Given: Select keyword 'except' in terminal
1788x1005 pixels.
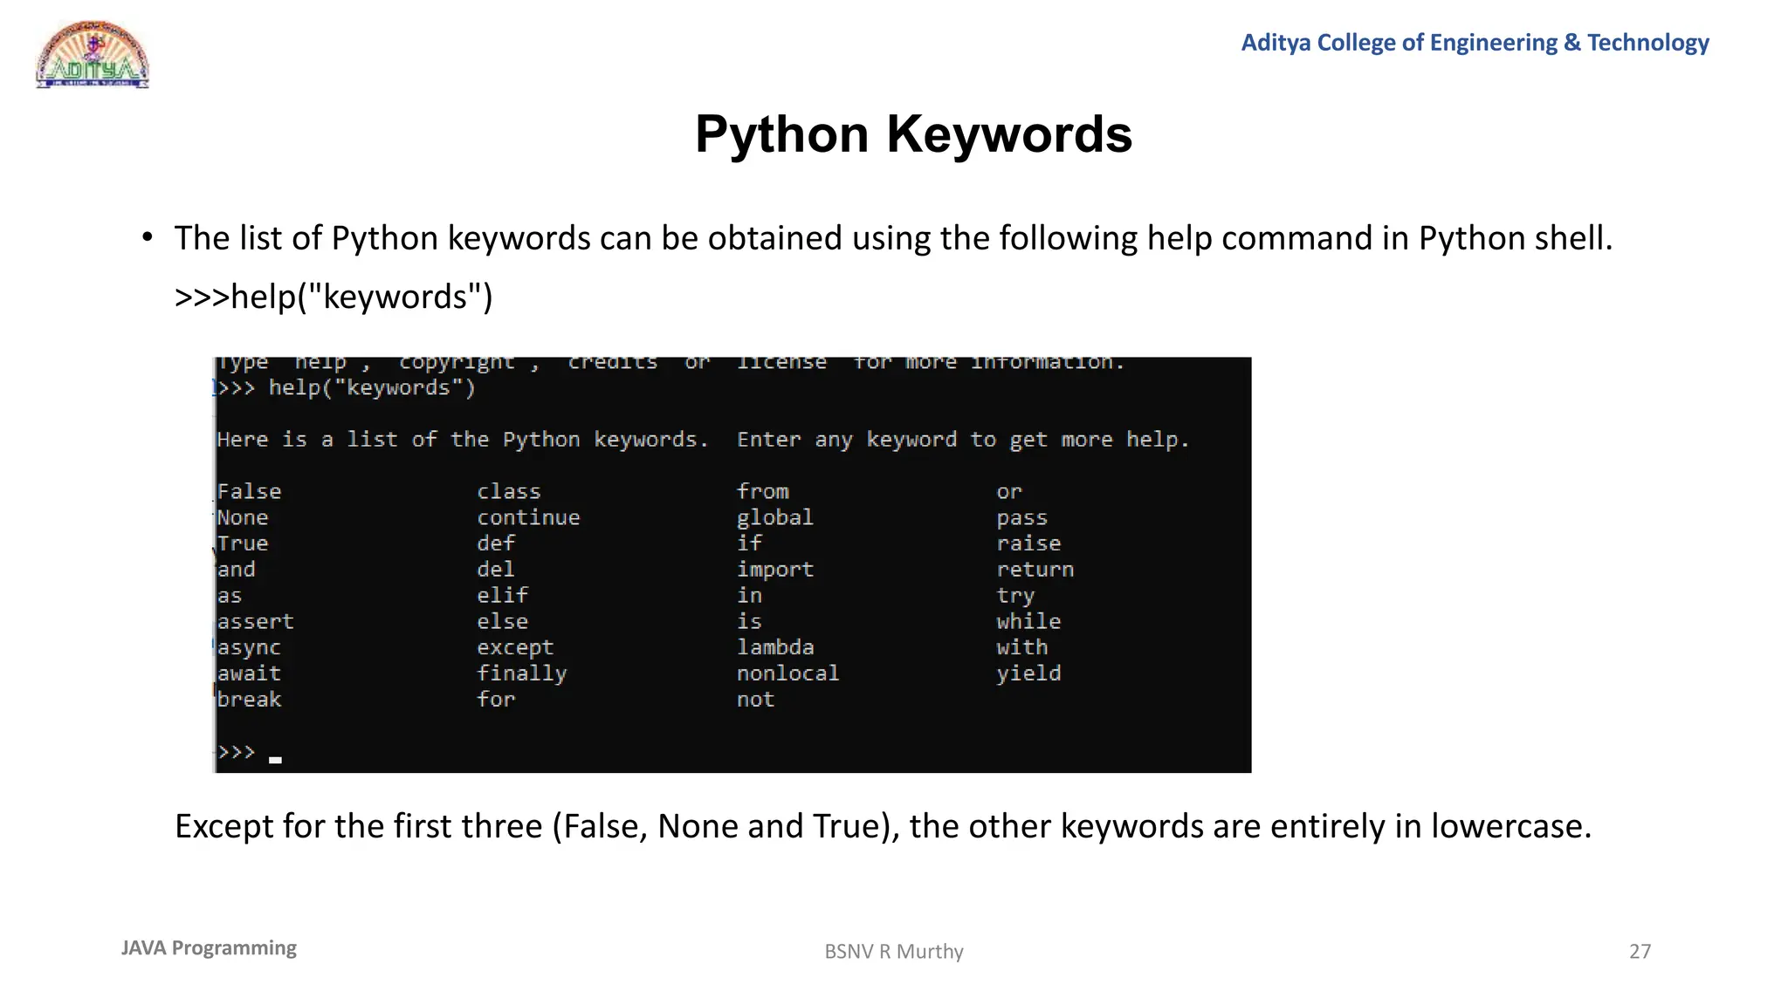Looking at the screenshot, I should 515,647.
